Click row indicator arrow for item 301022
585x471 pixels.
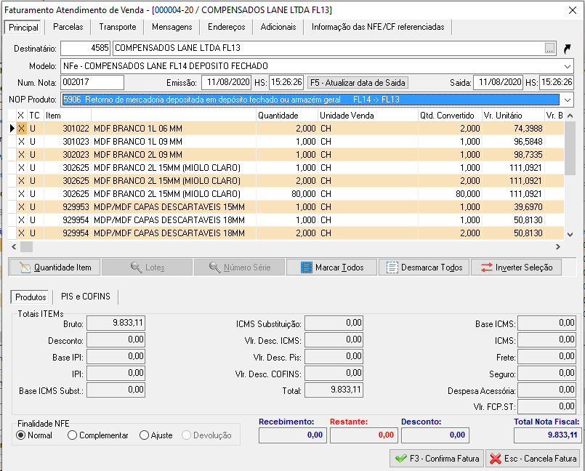12,129
